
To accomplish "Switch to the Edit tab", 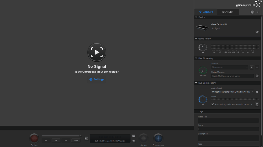I will click(x=227, y=12).
